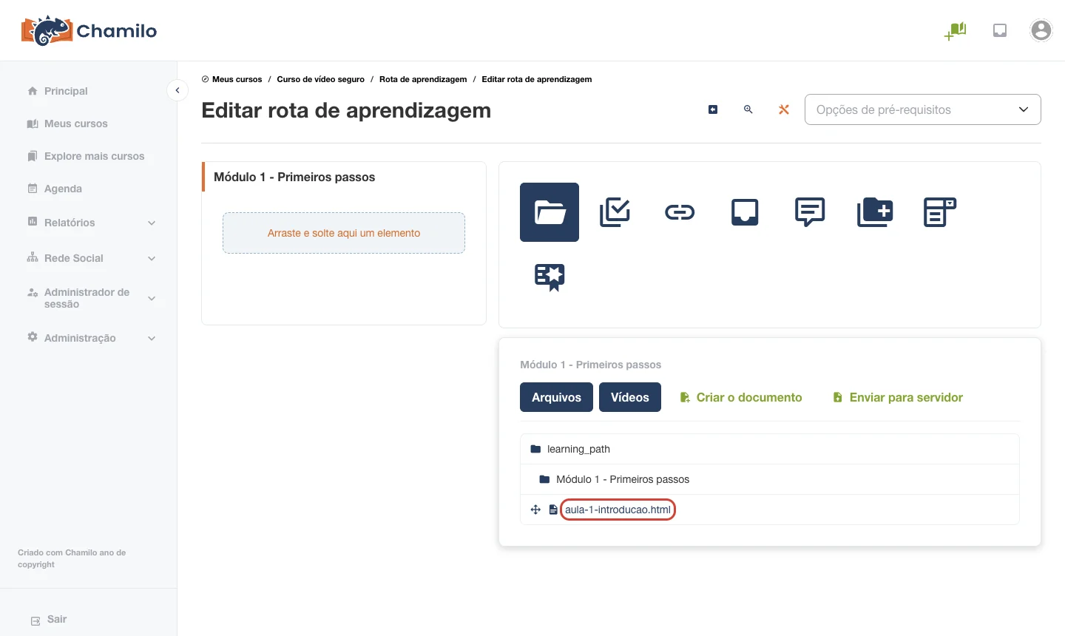Expand the Administração sidebar menu

coord(90,338)
